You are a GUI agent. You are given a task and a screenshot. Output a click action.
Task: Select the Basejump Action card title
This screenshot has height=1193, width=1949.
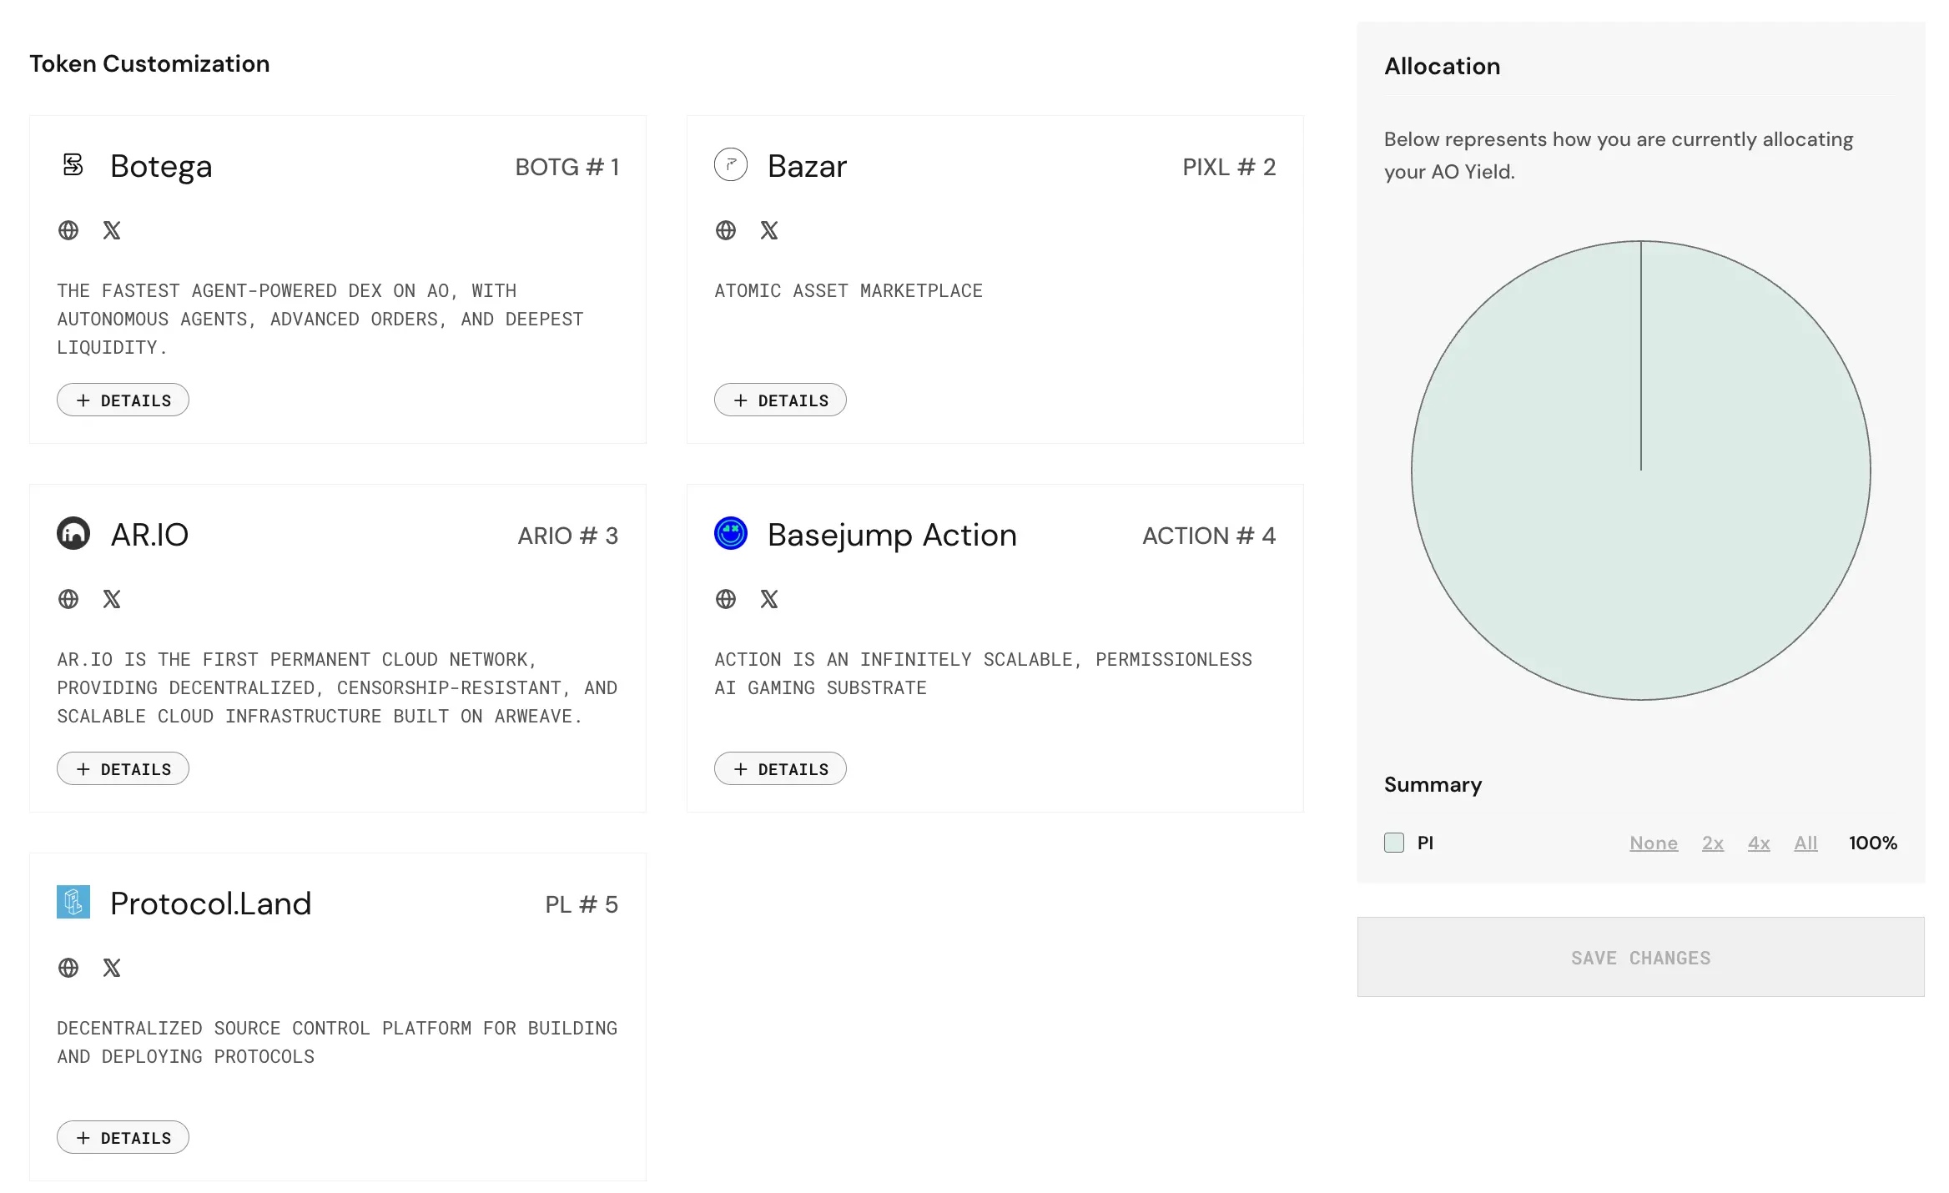coord(892,535)
